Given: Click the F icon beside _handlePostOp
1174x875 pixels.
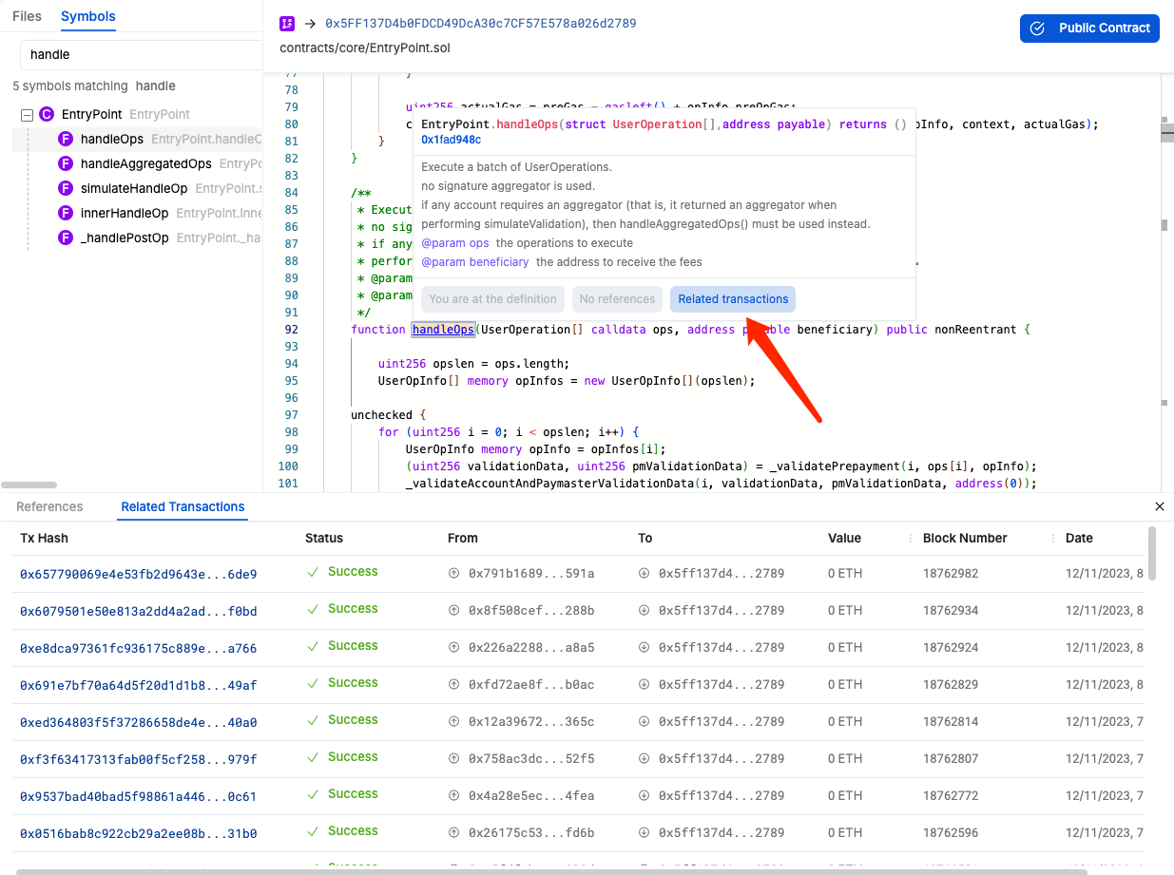Looking at the screenshot, I should click(66, 238).
